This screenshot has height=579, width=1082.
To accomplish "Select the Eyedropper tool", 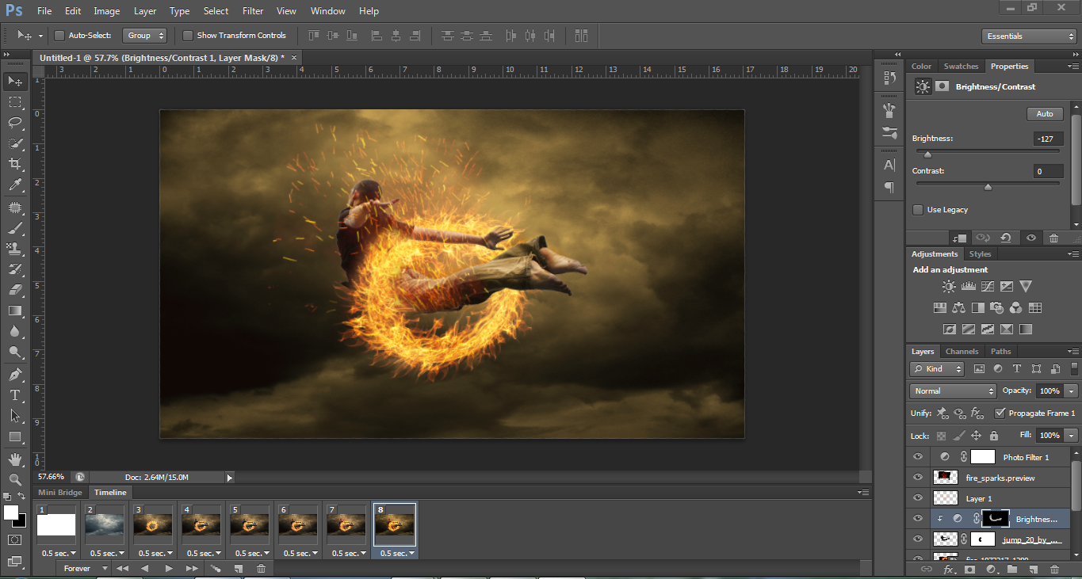I will tap(15, 185).
